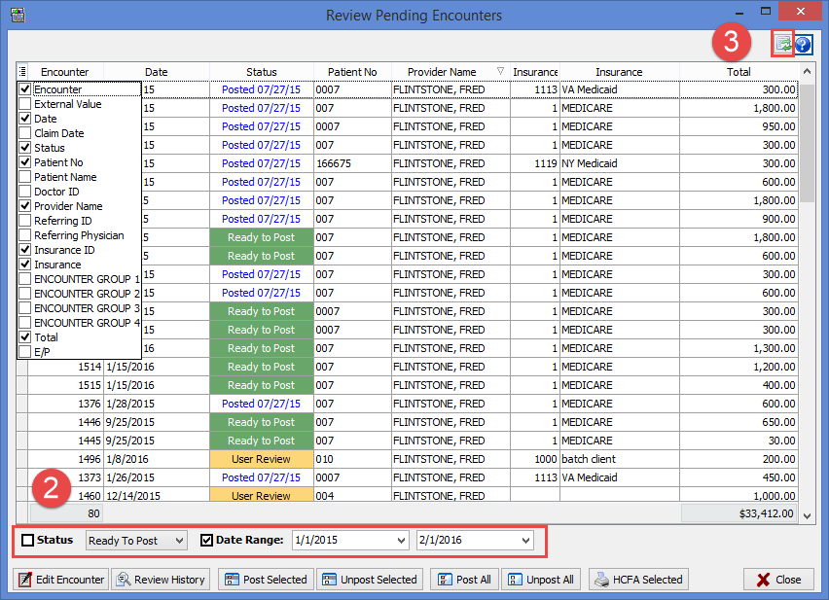Click the Post All button
Screen dimensions: 829x600
tap(465, 579)
